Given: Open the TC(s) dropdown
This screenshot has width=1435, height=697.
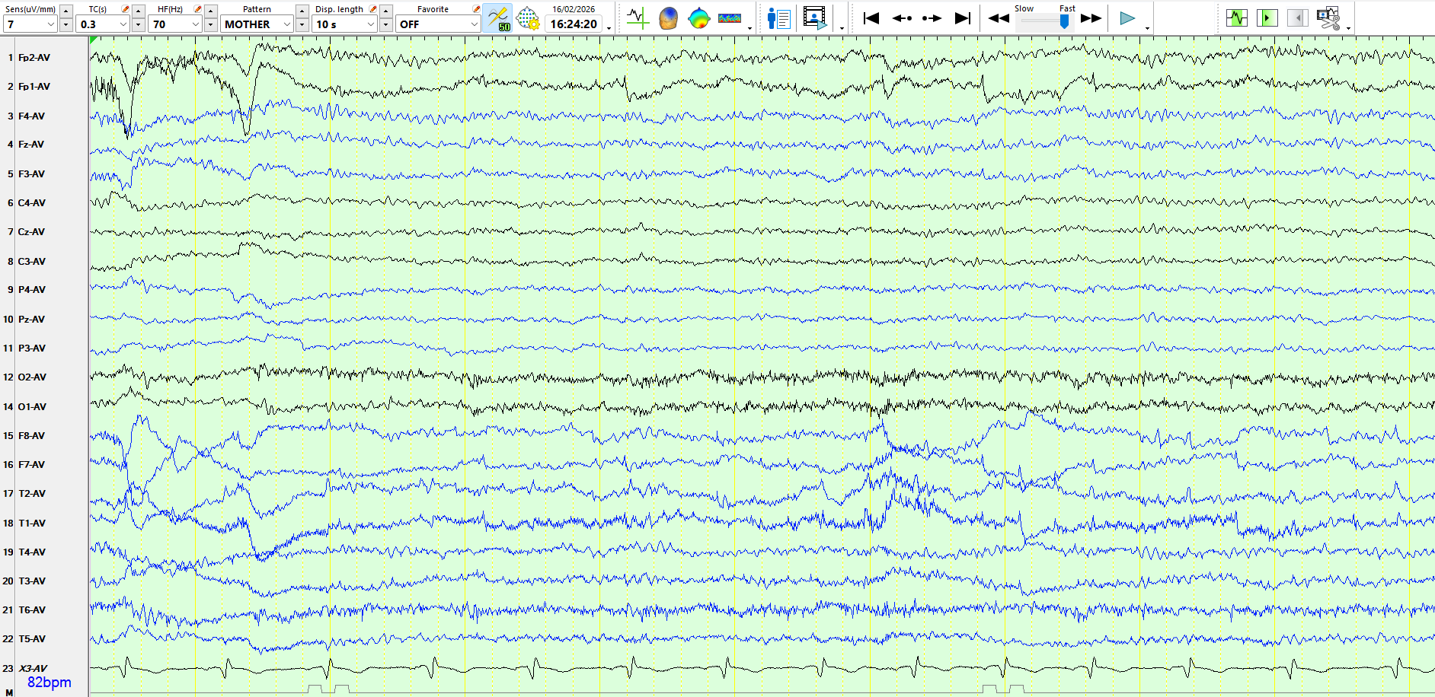Looking at the screenshot, I should pyautogui.click(x=102, y=24).
